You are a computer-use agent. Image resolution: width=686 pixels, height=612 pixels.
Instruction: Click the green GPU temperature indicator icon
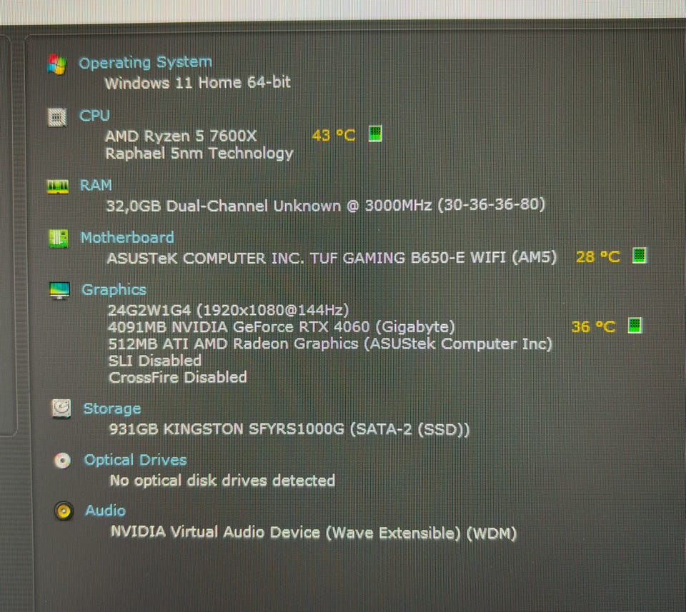pos(635,325)
